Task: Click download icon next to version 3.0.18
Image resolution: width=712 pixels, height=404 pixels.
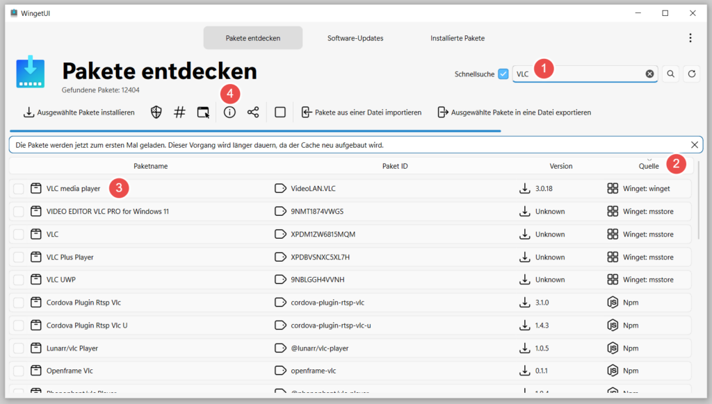Action: click(x=525, y=188)
